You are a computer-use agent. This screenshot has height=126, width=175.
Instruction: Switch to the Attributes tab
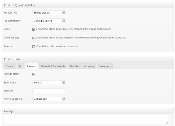click(x=75, y=66)
